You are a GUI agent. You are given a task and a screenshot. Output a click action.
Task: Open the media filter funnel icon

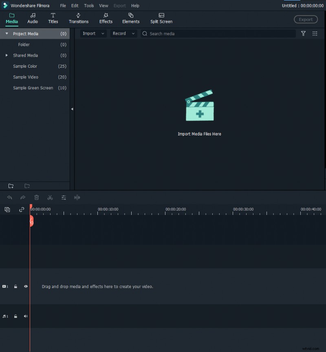[303, 33]
